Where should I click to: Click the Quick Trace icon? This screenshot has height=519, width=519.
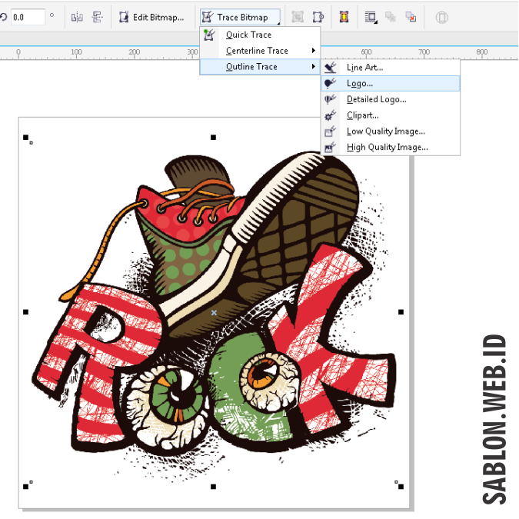209,35
